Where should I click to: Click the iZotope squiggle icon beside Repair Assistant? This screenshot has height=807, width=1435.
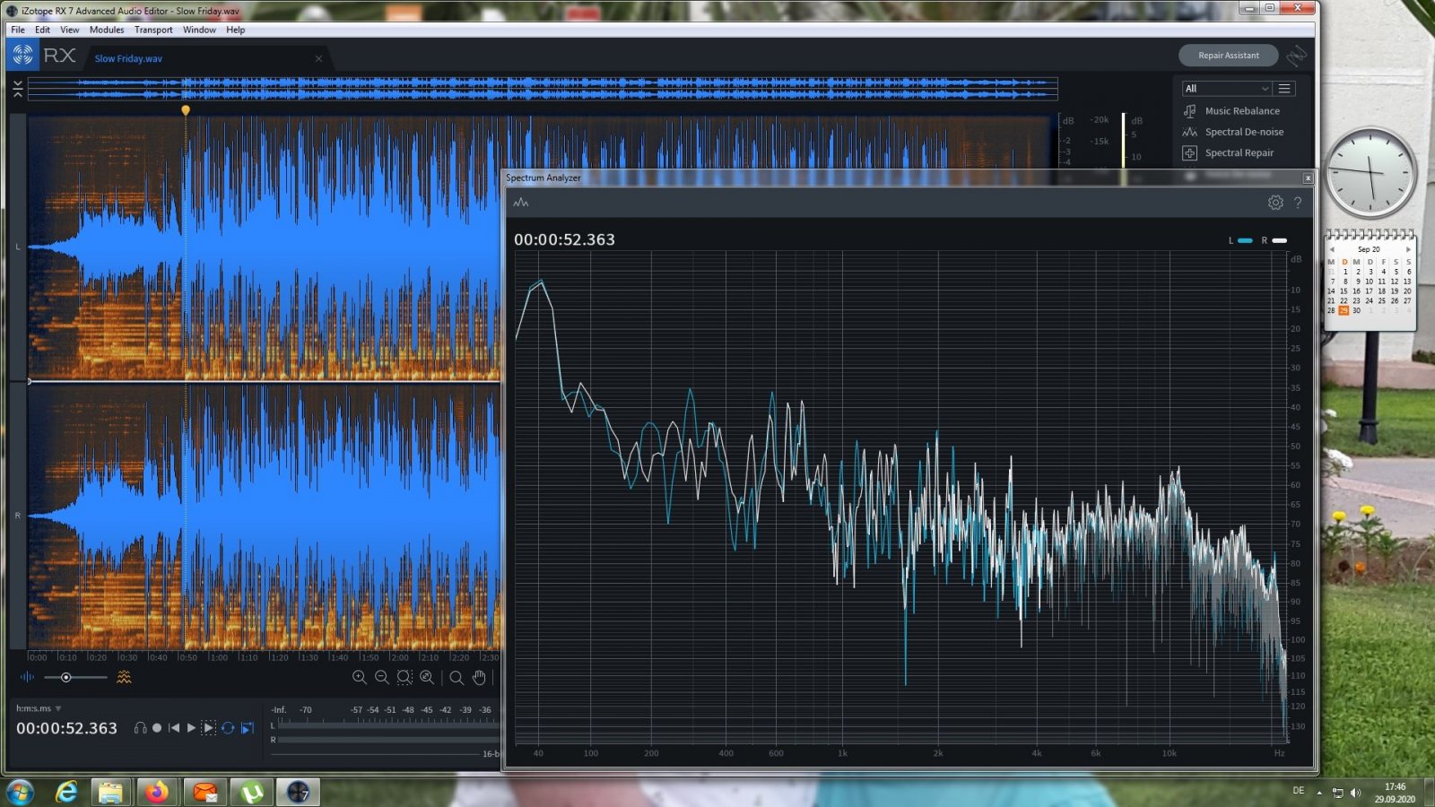pos(1296,56)
